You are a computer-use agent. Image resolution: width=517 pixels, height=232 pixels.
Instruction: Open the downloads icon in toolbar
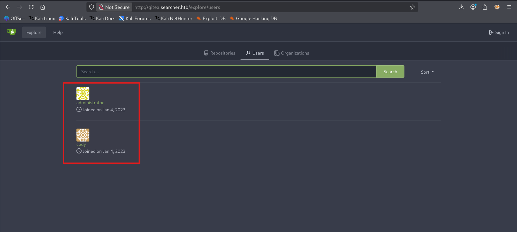(461, 7)
